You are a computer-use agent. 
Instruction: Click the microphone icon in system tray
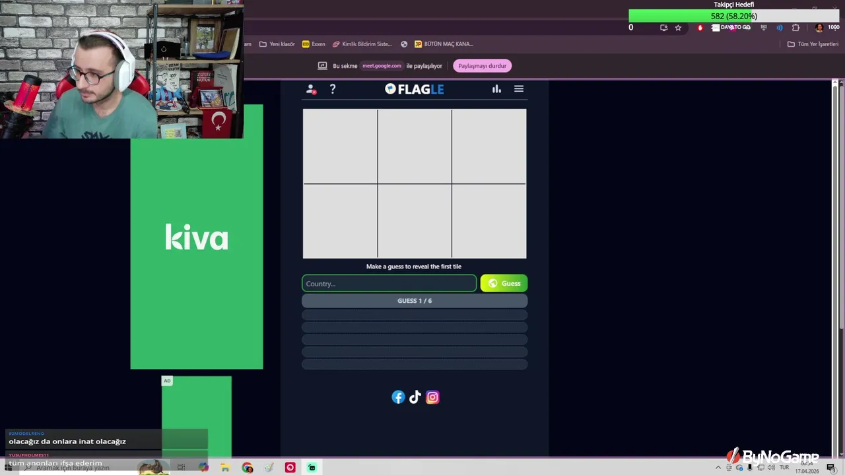pyautogui.click(x=750, y=468)
